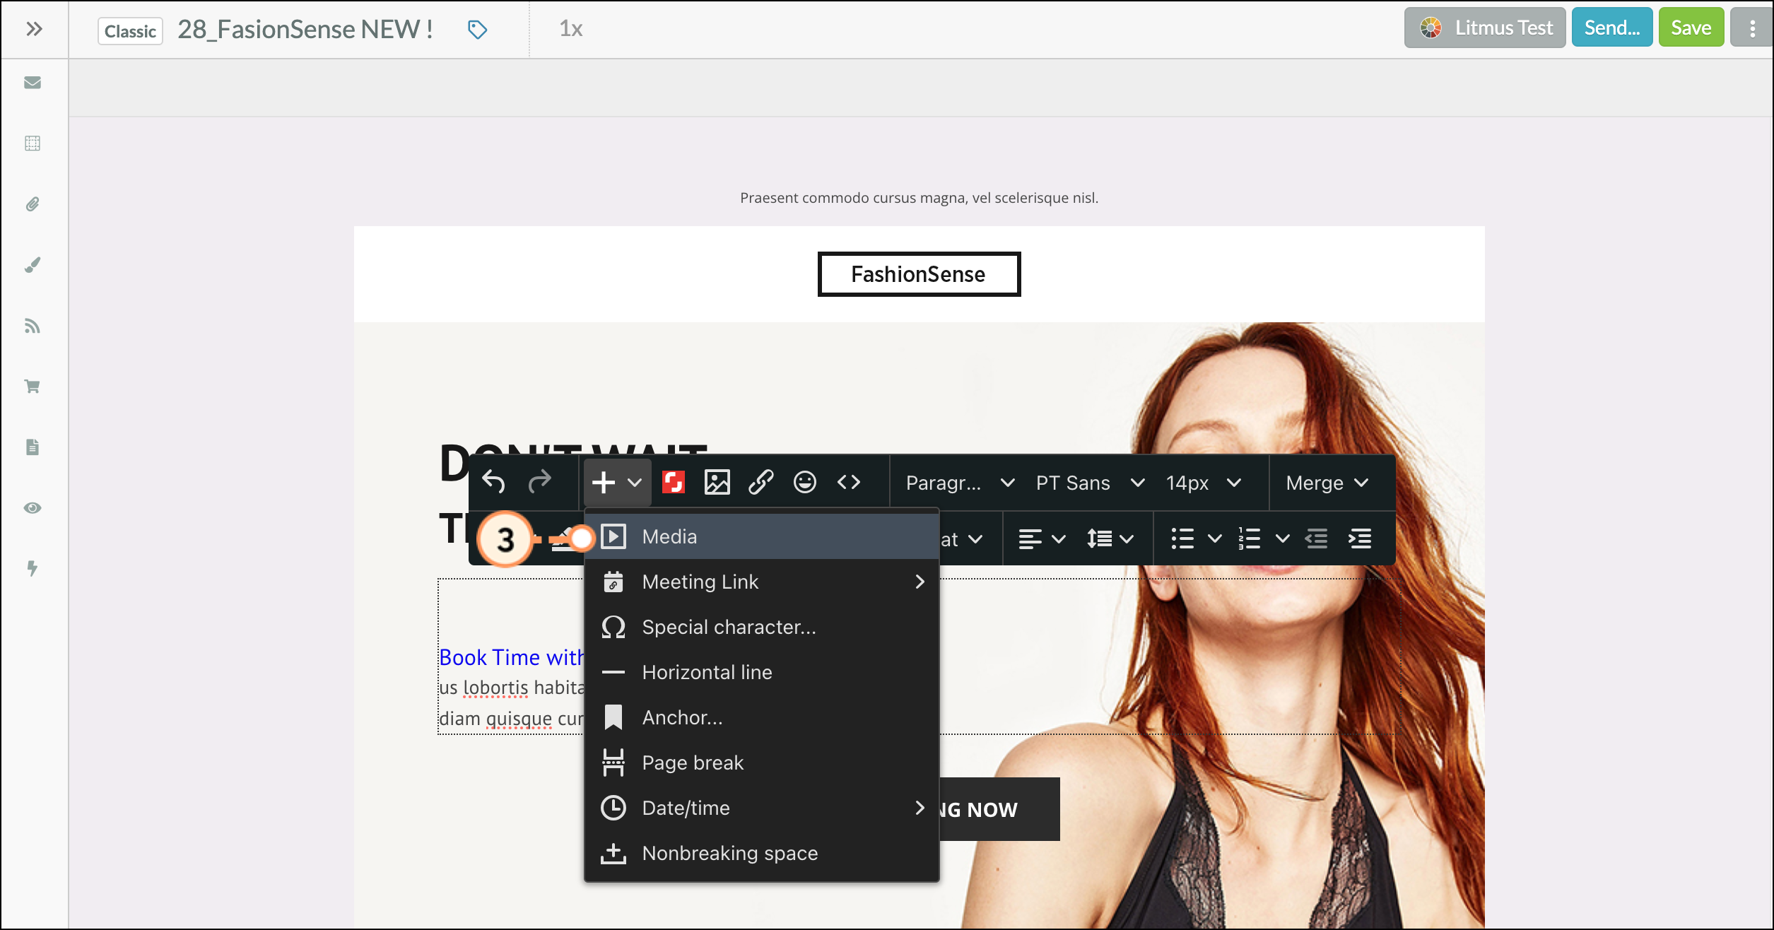Save the email campaign
The image size is (1774, 930).
pos(1691,28)
